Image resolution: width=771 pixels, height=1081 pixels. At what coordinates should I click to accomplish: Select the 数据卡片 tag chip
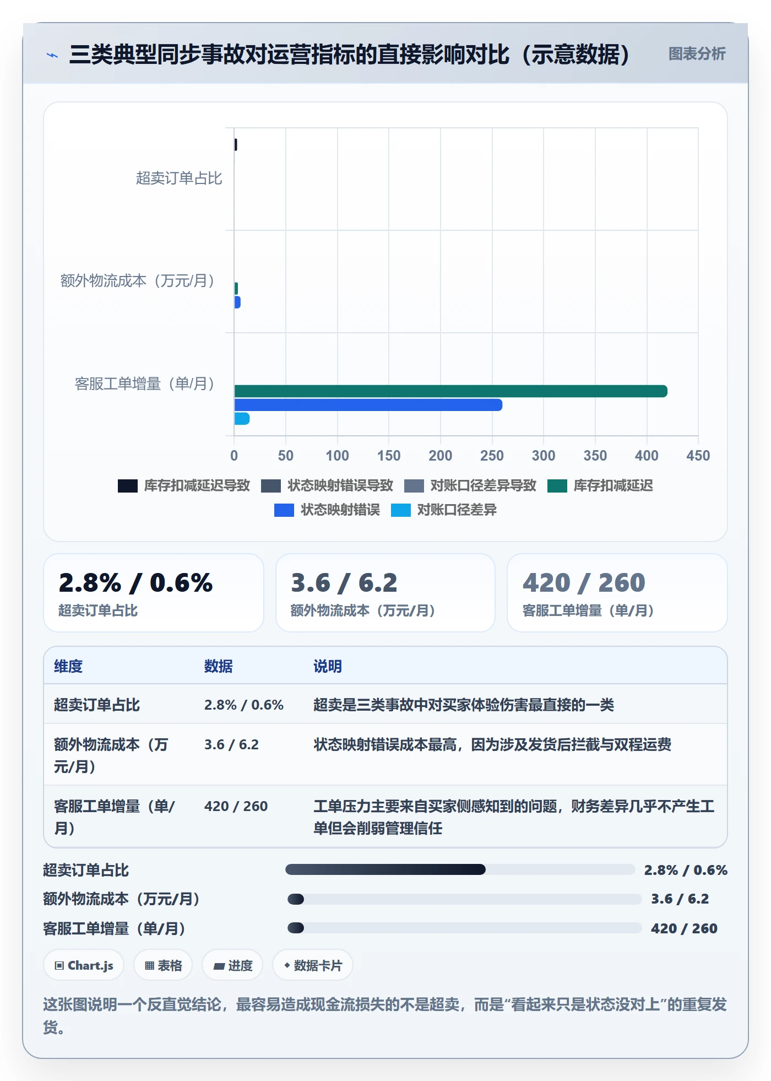pyautogui.click(x=313, y=965)
